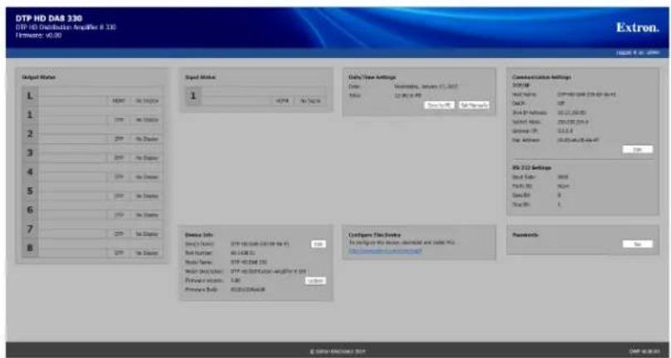Click the Input Status panel heading
The height and width of the screenshot is (358, 671).
(x=200, y=77)
